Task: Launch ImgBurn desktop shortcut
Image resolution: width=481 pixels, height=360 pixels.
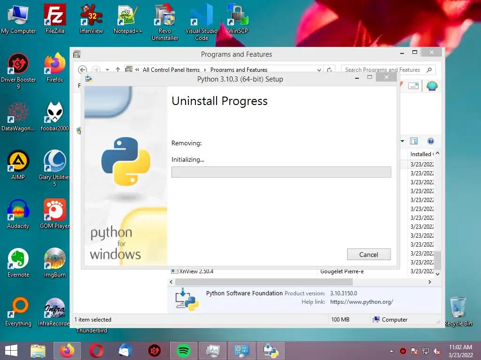Action: click(54, 262)
